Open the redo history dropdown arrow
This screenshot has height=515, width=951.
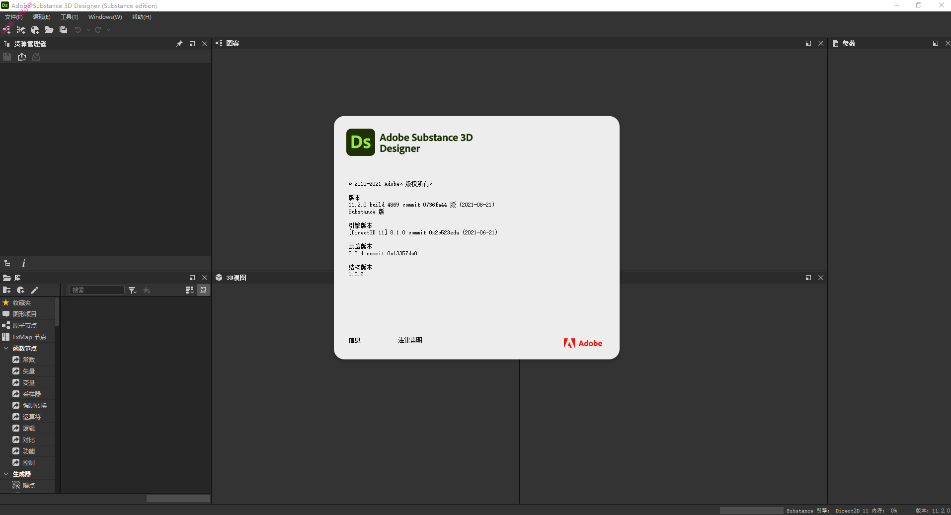click(x=108, y=30)
